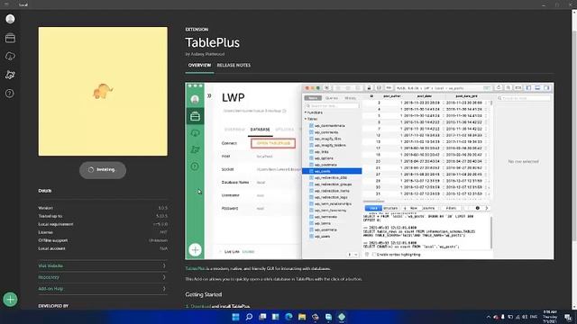Click the green add-site plus button
This screenshot has width=577, height=324.
pos(10,300)
